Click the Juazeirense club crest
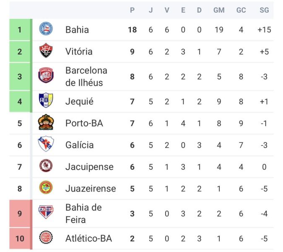The height and width of the screenshot is (252, 283). [46, 188]
